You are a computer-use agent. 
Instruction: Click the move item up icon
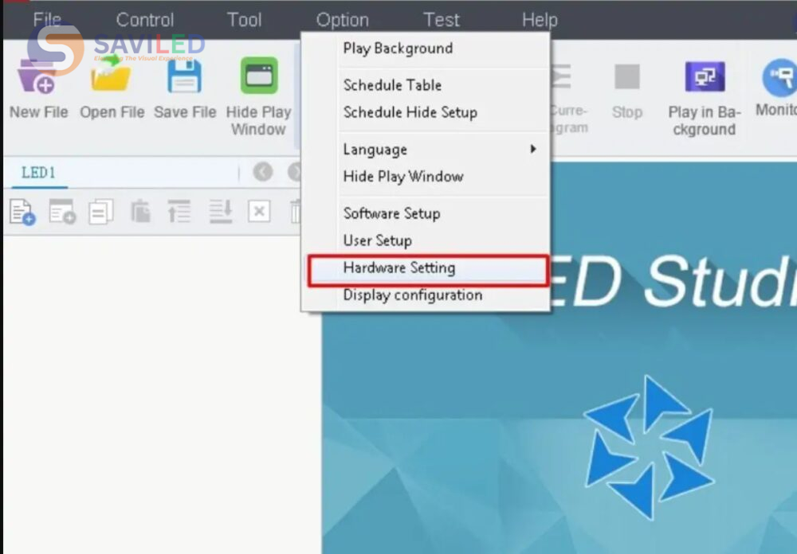[179, 212]
